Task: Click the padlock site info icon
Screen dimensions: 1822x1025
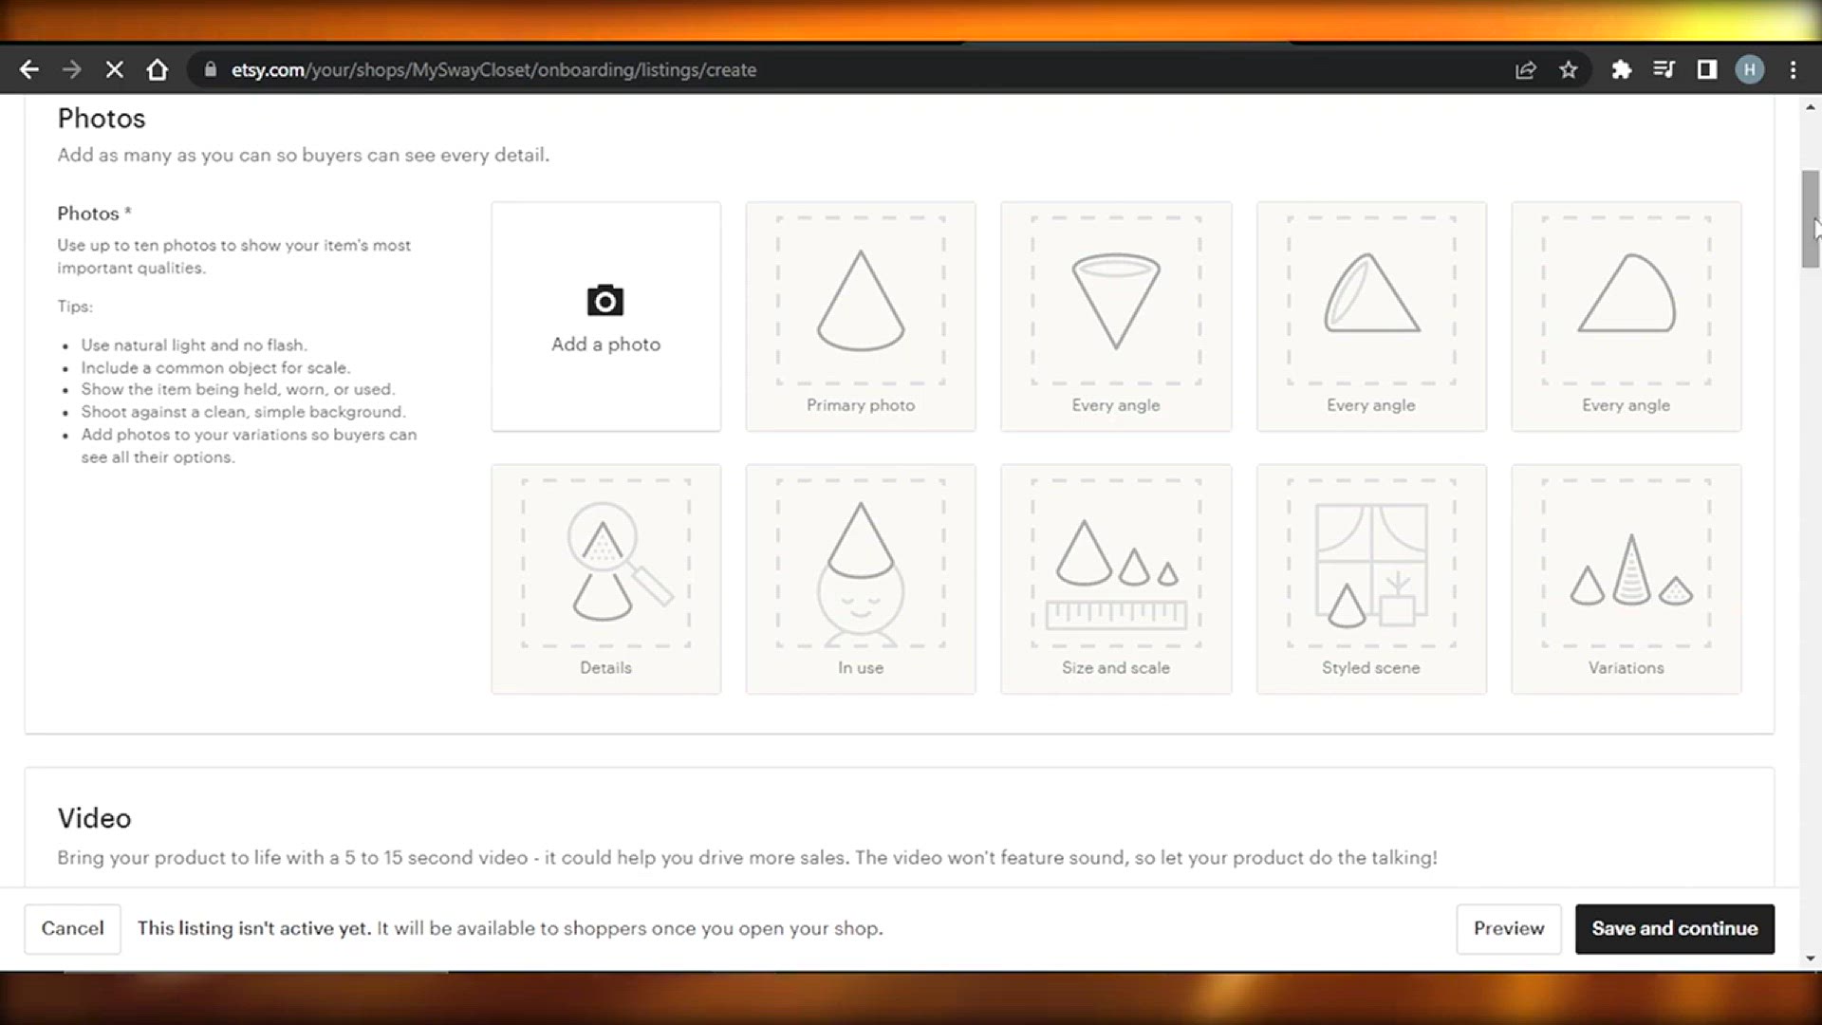Action: tap(211, 69)
